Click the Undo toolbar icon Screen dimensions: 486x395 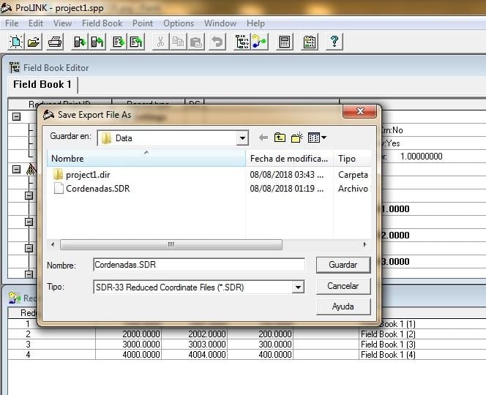[217, 42]
